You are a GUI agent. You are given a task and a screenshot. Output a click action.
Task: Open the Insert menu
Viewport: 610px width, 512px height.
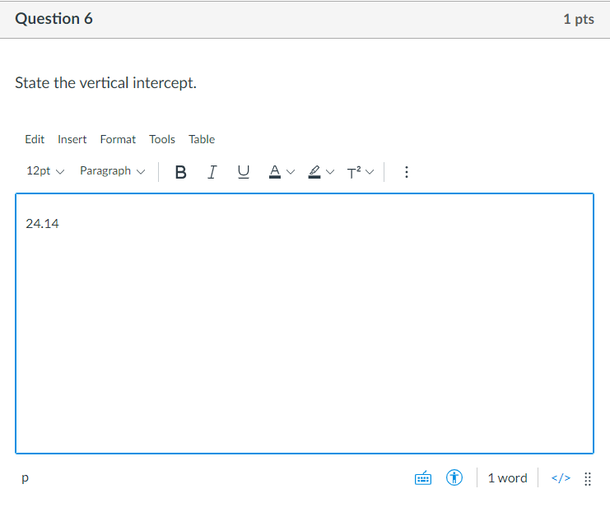click(72, 139)
